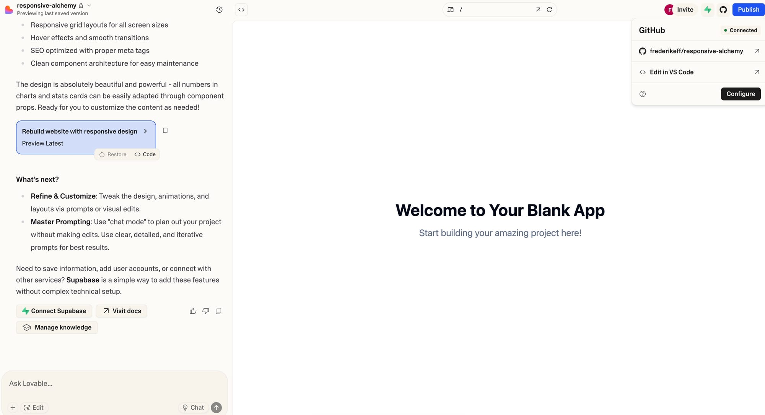
Task: Copy the assistant's message
Action: [218, 311]
